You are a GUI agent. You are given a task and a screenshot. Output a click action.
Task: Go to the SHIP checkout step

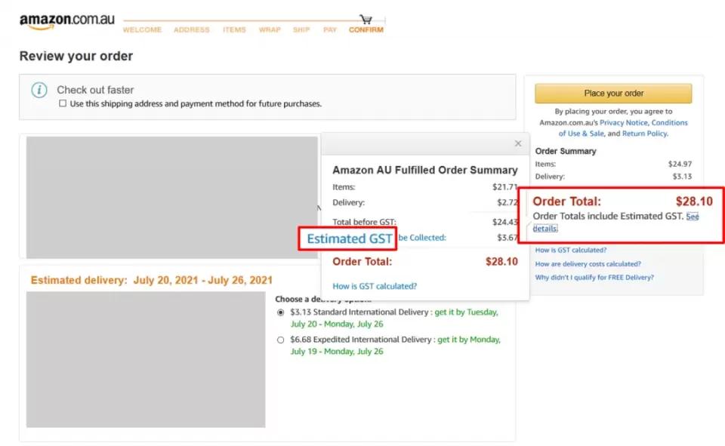[x=301, y=30]
